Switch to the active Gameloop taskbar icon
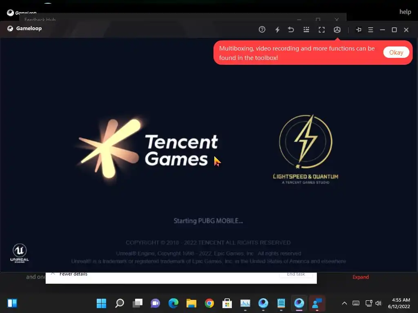This screenshot has height=313, width=418. pyautogui.click(x=299, y=303)
